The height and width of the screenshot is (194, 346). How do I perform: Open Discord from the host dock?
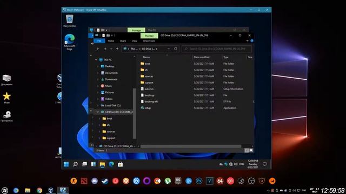(x=95, y=181)
